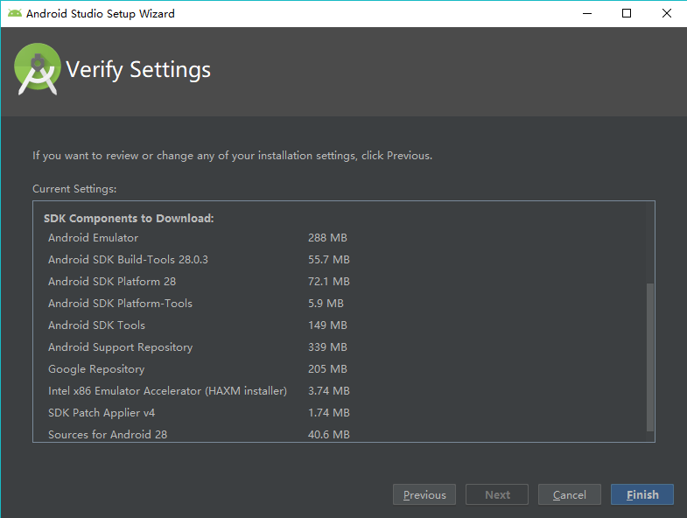The height and width of the screenshot is (518, 687).
Task: Click the Android icon in title bar
Action: click(15, 13)
